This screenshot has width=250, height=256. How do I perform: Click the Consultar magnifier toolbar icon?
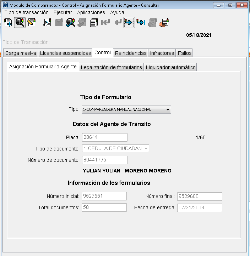tap(20, 23)
